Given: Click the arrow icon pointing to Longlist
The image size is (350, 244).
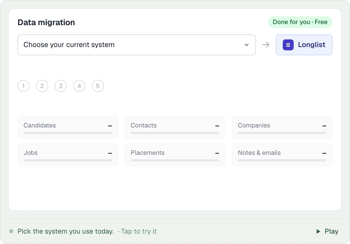Looking at the screenshot, I should pyautogui.click(x=266, y=45).
